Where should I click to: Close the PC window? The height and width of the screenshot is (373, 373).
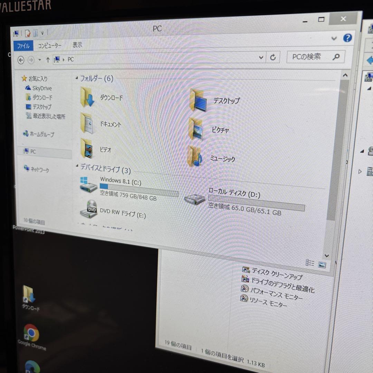pos(343,19)
